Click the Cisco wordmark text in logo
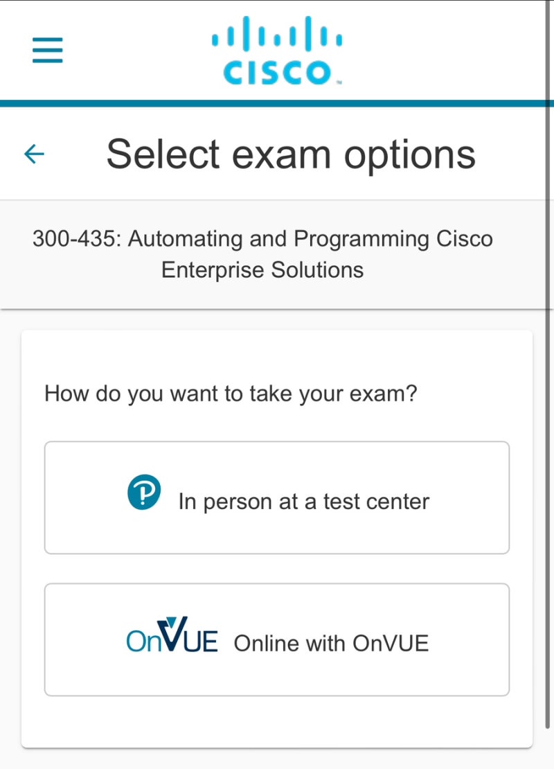Image resolution: width=554 pixels, height=769 pixels. pyautogui.click(x=277, y=72)
